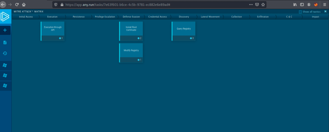Open the Firefox account icon

(x=309, y=5)
